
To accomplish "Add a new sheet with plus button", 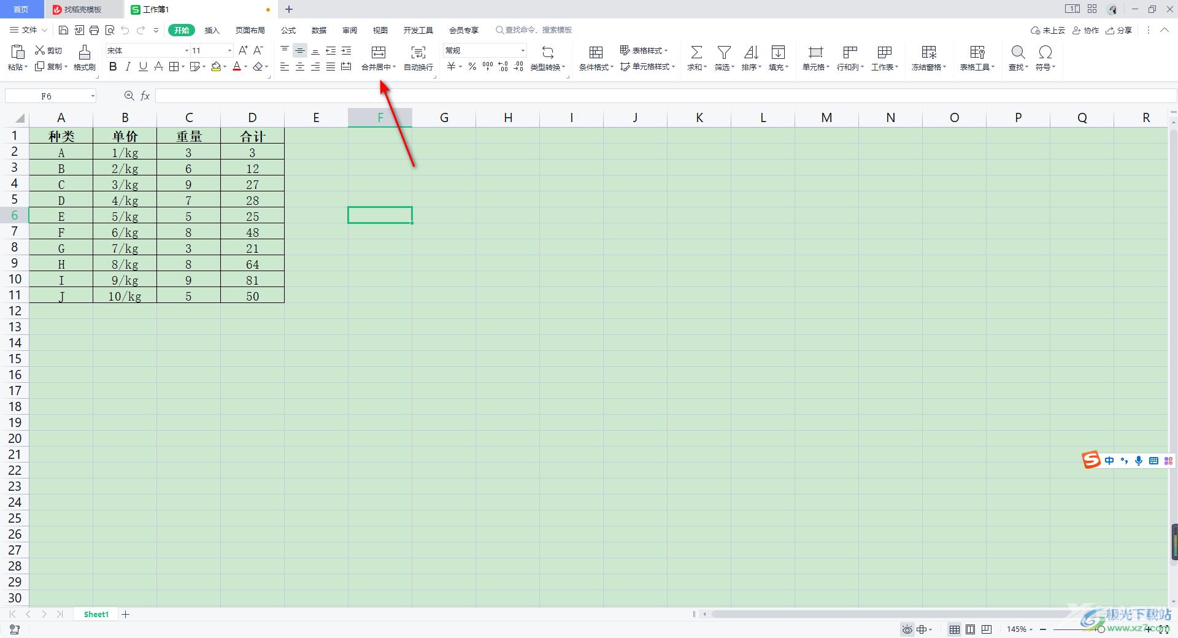I will pos(126,614).
